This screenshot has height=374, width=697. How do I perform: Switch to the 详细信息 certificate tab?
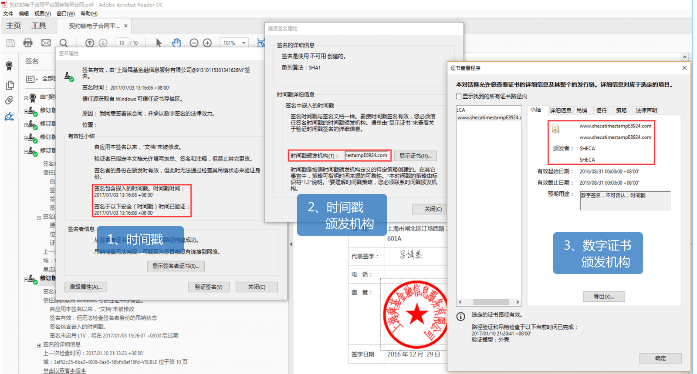tap(560, 110)
